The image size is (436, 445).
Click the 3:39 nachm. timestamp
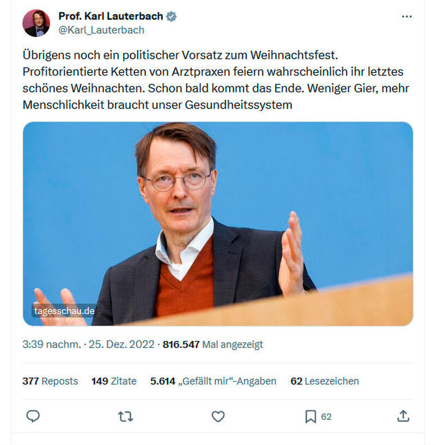click(x=52, y=344)
